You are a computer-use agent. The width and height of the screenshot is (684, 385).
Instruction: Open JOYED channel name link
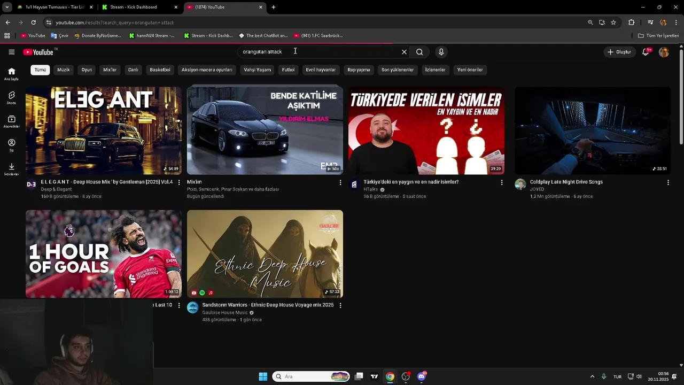click(x=537, y=189)
